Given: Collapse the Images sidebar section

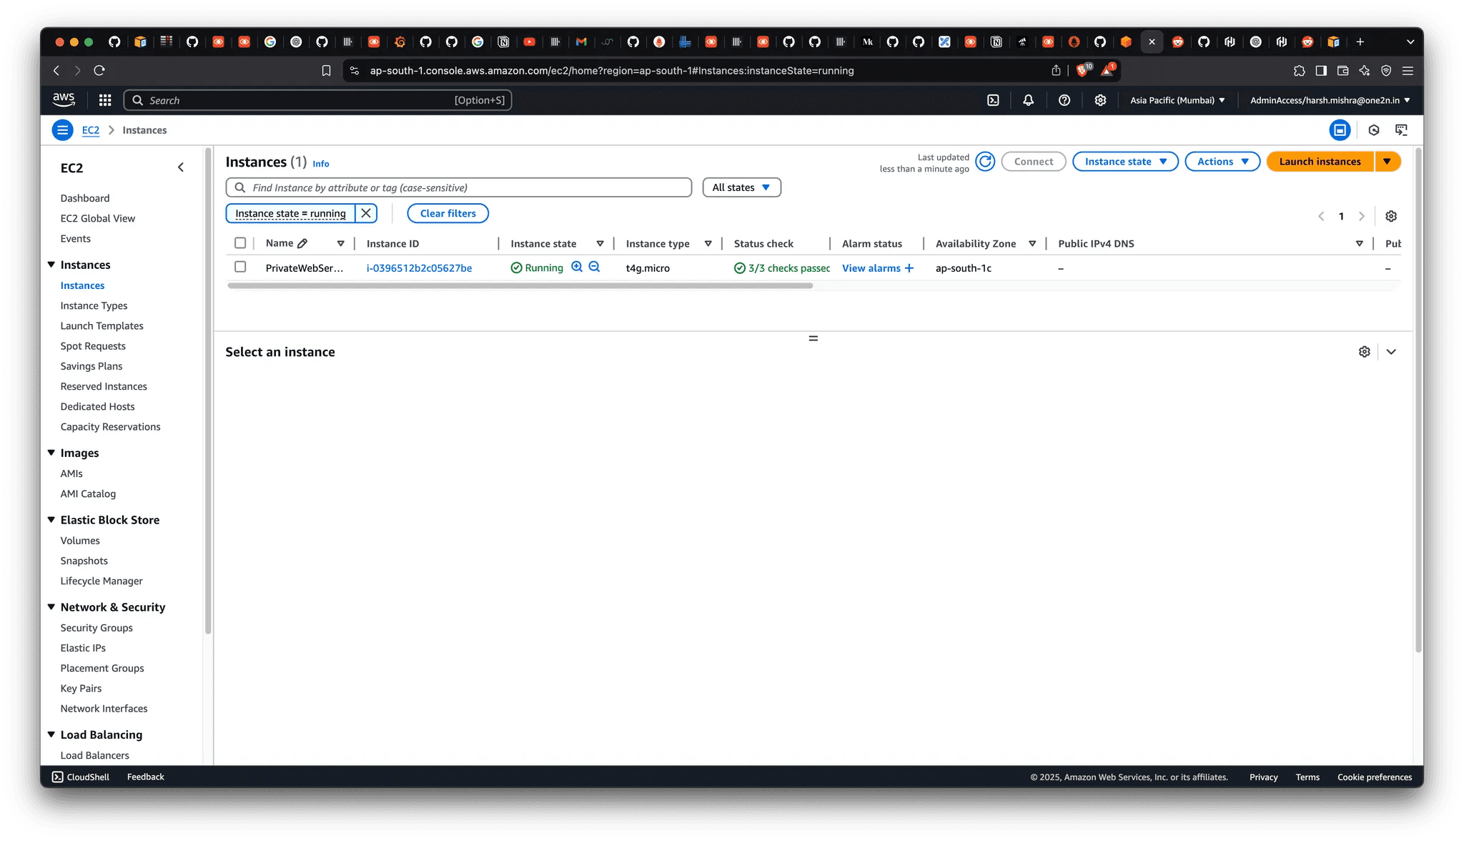Looking at the screenshot, I should pyautogui.click(x=51, y=453).
